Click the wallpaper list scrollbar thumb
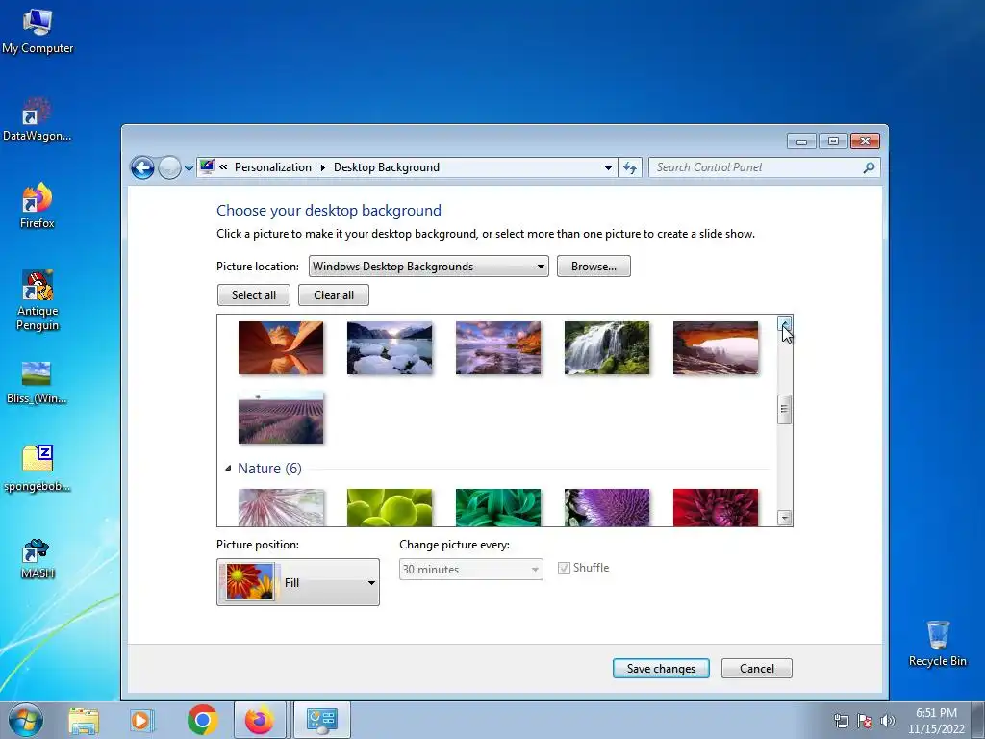This screenshot has height=739, width=985. [x=784, y=410]
